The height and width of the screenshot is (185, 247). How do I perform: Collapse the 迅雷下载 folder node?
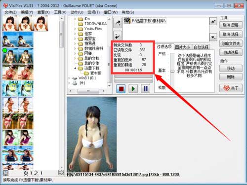point(75,68)
